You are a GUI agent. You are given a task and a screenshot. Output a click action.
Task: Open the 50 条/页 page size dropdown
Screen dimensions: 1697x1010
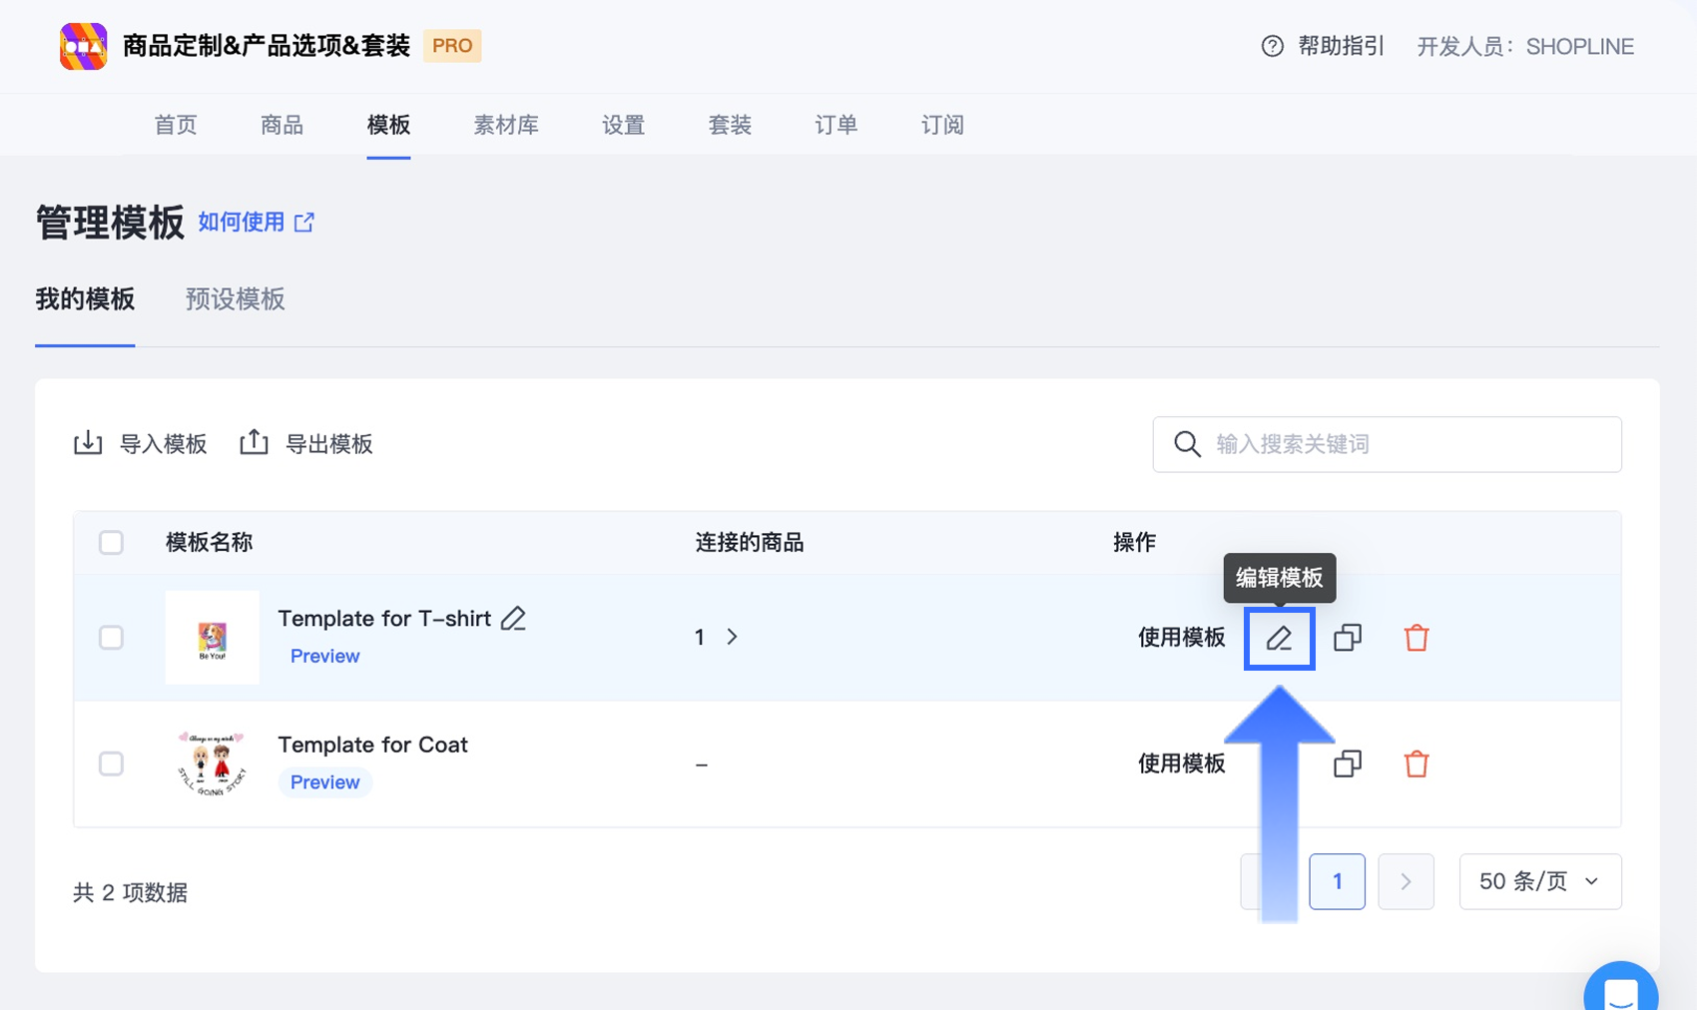1539,881
